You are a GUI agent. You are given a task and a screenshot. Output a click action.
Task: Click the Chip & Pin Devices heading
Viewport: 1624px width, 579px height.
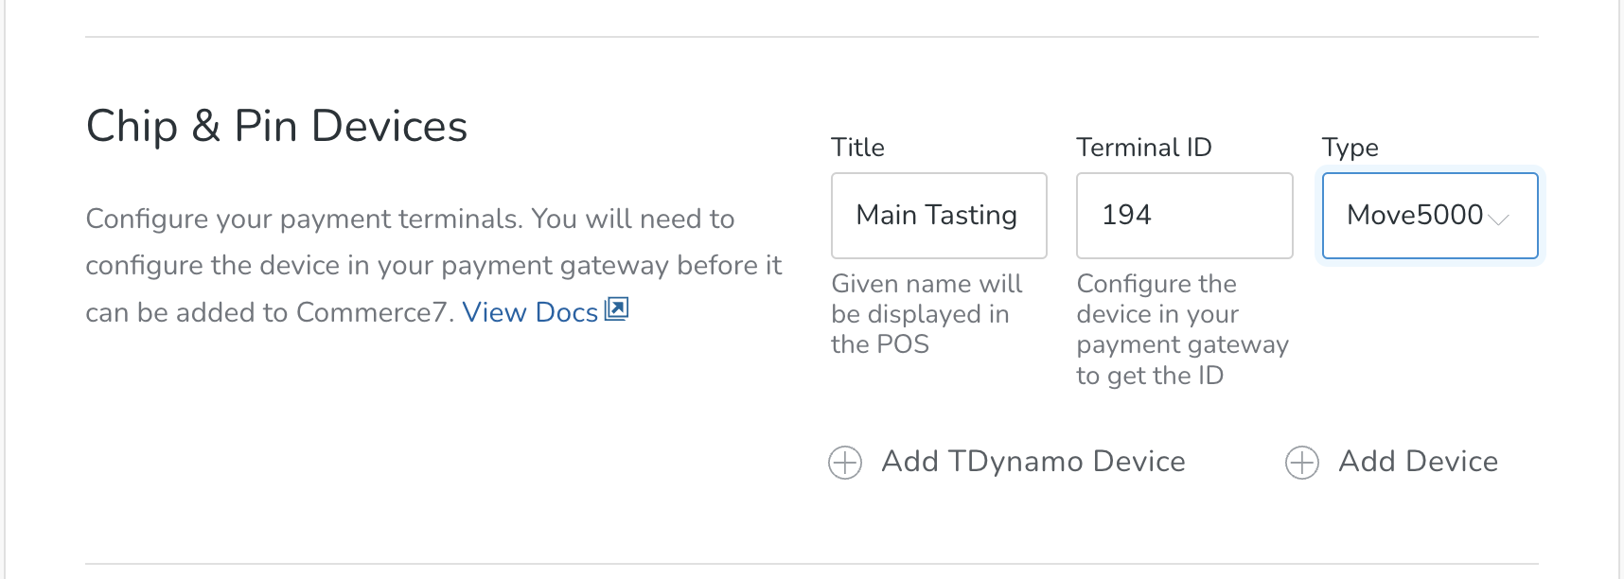[276, 127]
